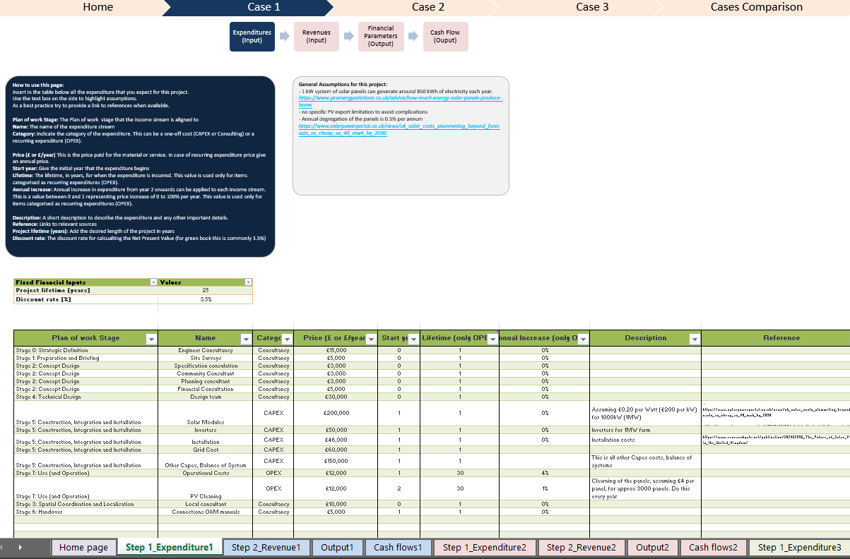Go to the Revenues (Input) step
This screenshot has height=559, width=850.
317,37
